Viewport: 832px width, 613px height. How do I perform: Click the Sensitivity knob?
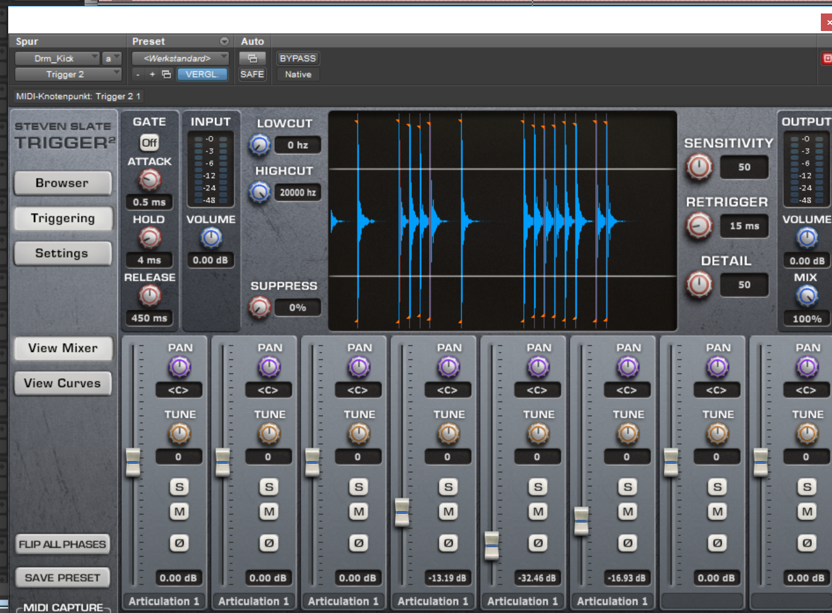(699, 167)
